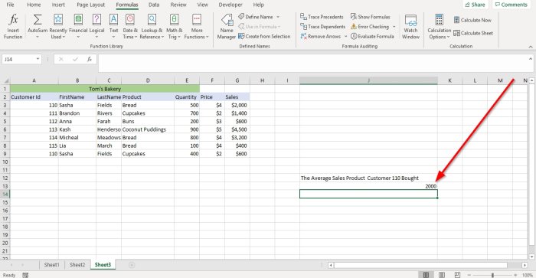Toggle Show Formulas
The width and height of the screenshot is (536, 278).
click(370, 17)
